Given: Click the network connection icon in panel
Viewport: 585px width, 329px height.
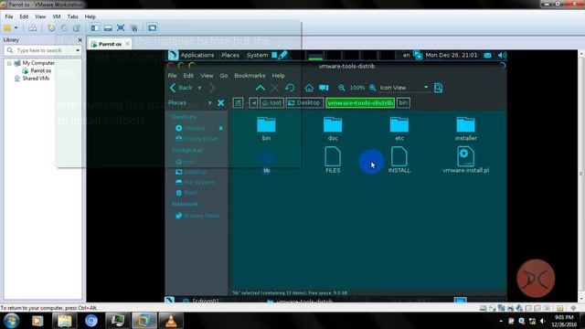Looking at the screenshot, I should (418, 55).
